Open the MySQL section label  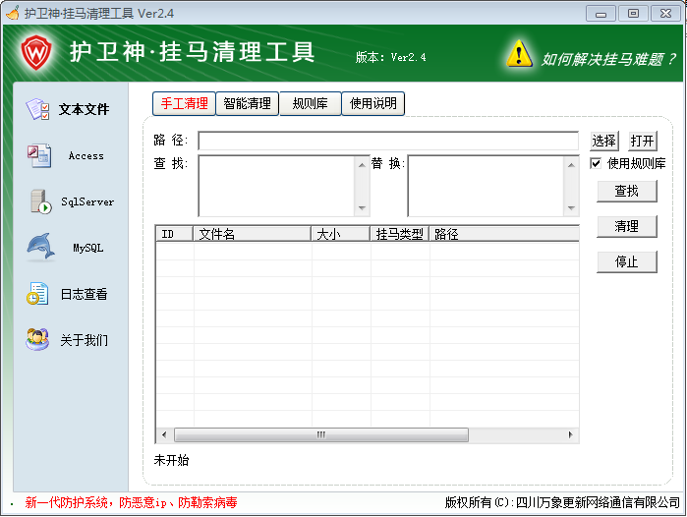point(88,248)
